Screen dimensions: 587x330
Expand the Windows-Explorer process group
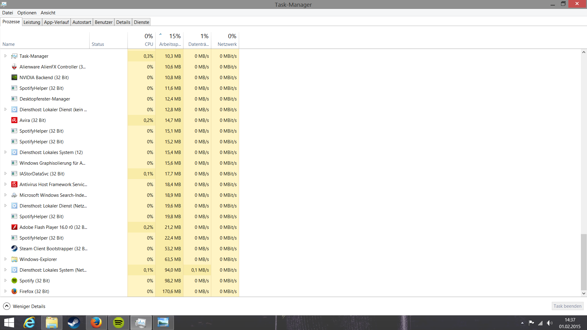[x=5, y=259]
